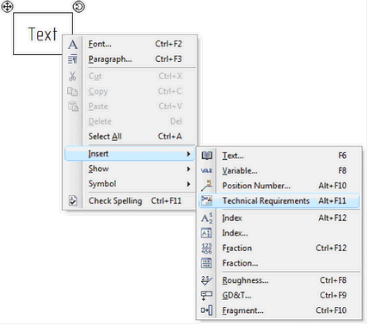
Task: Click the move handle at text box corner
Action: pyautogui.click(x=7, y=6)
